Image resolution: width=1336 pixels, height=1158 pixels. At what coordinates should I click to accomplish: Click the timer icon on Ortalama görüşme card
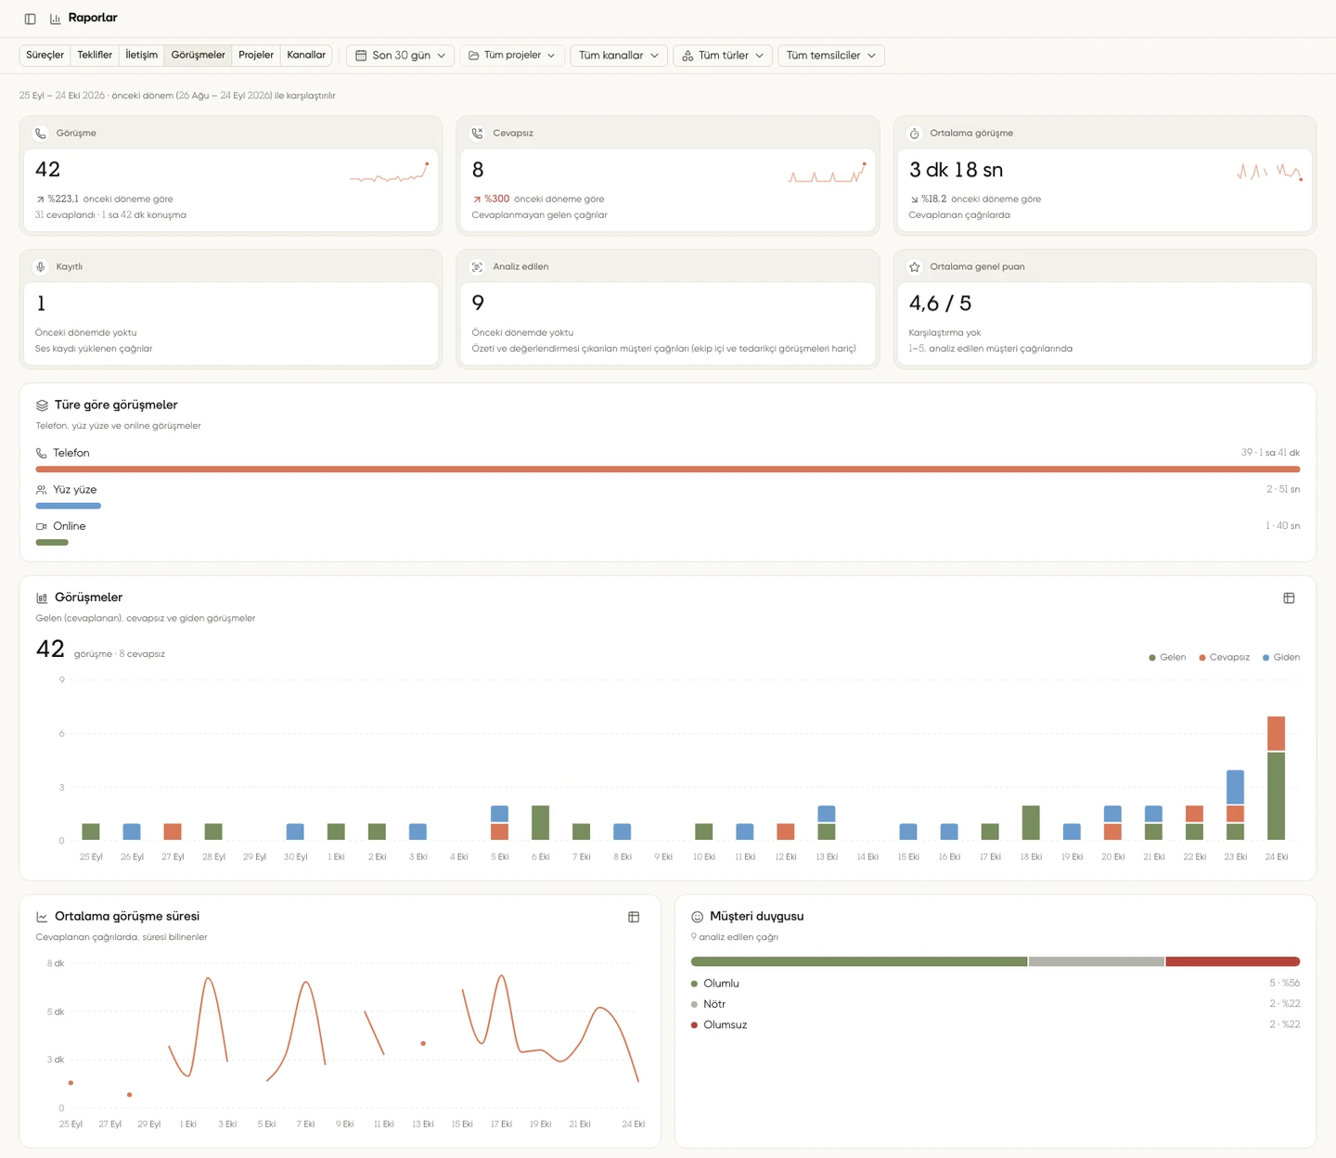click(x=914, y=133)
